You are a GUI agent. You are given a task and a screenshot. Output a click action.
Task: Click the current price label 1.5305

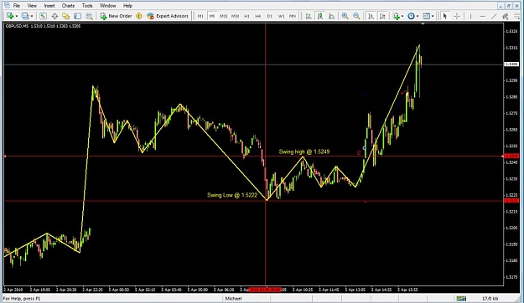tap(511, 64)
